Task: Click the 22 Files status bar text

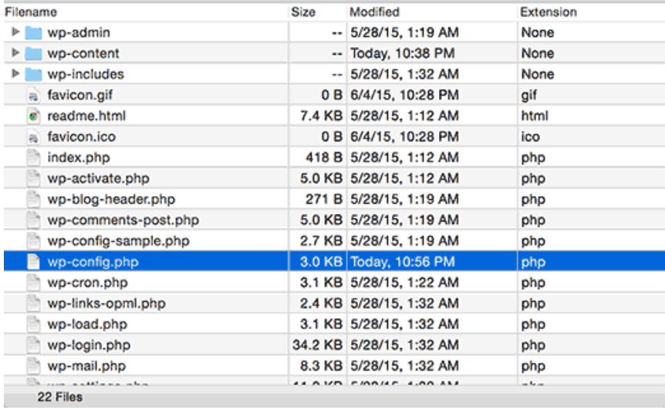Action: [x=60, y=397]
